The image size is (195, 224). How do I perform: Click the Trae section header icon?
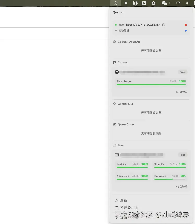tap(114, 145)
